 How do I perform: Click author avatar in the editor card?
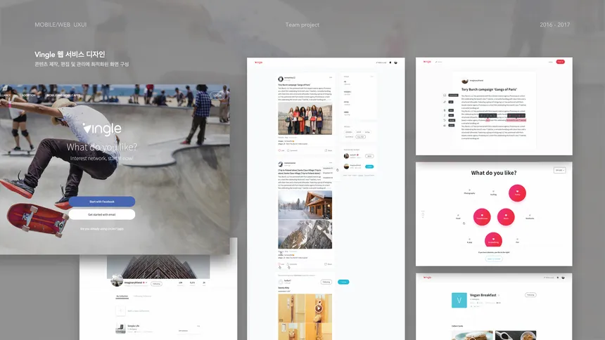[464, 81]
